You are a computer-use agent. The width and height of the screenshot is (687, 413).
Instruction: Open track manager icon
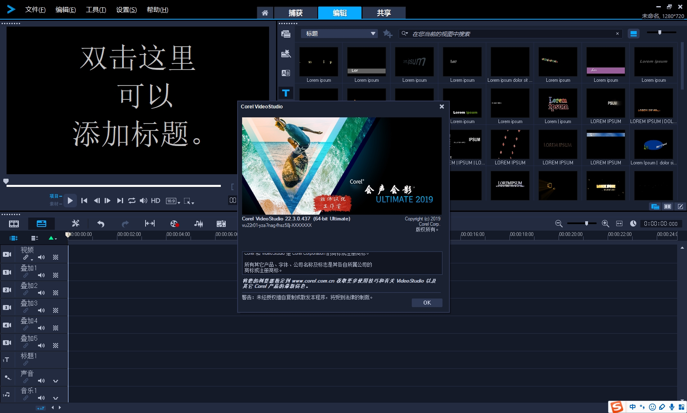point(35,238)
